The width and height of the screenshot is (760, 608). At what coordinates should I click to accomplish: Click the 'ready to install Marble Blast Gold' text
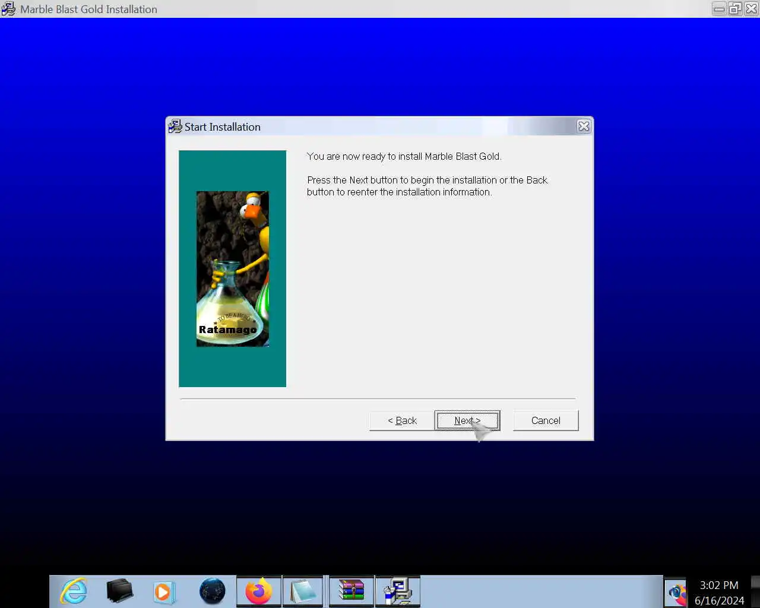point(404,156)
